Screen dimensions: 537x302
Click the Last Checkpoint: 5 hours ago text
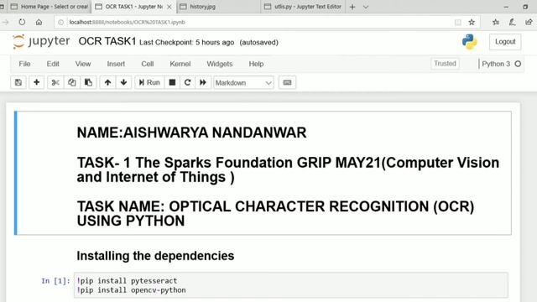[186, 43]
